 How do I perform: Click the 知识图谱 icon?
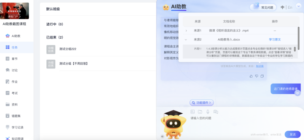(7, 139)
